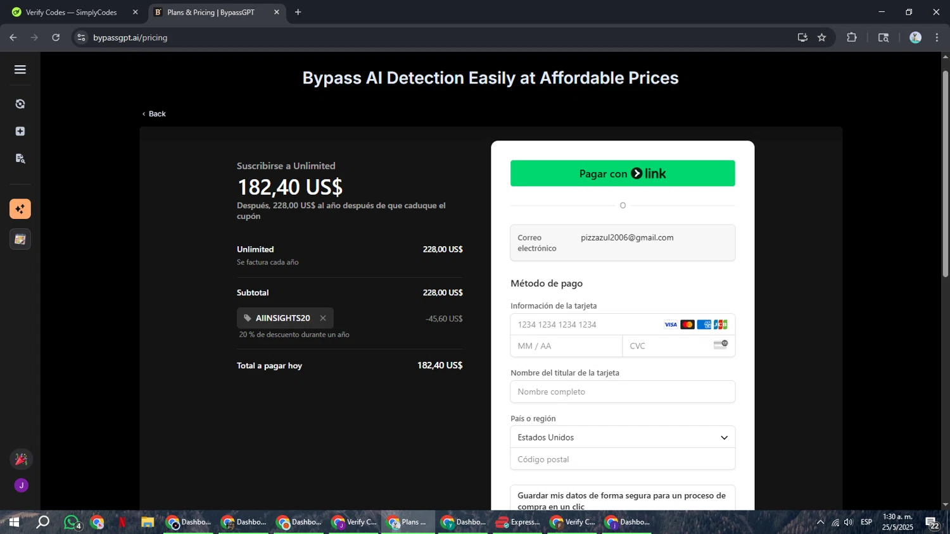Open the ESP language indicator
This screenshot has width=950, height=534.
pos(866,522)
